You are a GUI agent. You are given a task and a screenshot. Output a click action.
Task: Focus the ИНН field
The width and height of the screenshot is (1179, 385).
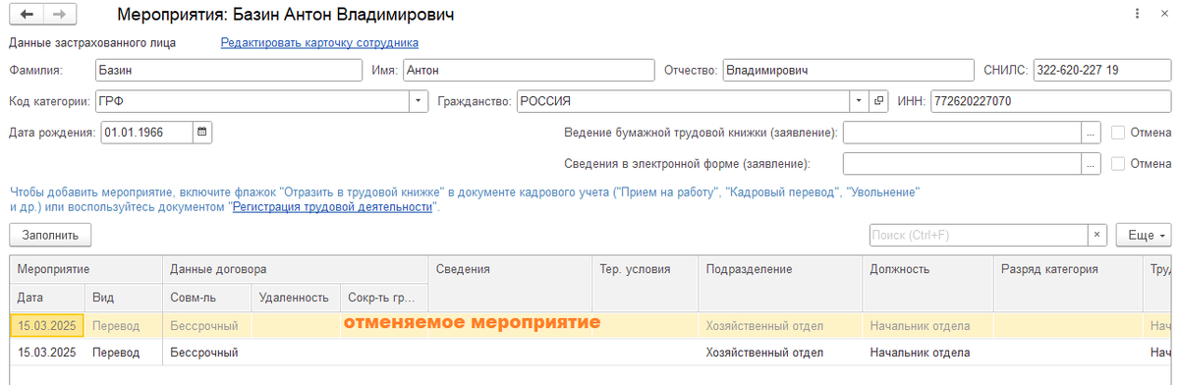tap(1050, 100)
